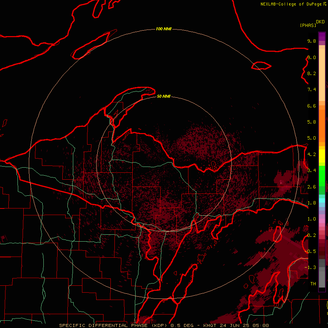This screenshot has width=328, height=328.
Task: Click the 5.8 value on the color scale
Action: [x=312, y=122]
